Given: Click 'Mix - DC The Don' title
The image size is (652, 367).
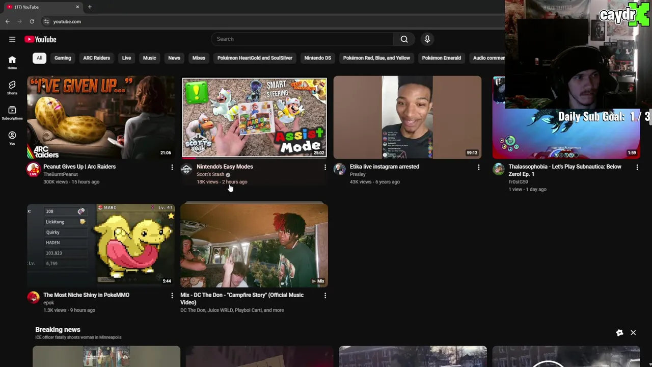Looking at the screenshot, I should [x=242, y=299].
